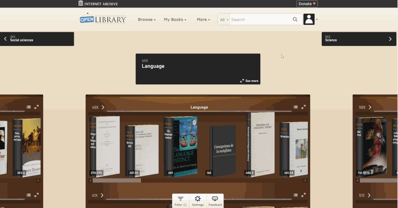Click the Open Library logo
398x208 pixels.
(x=103, y=19)
